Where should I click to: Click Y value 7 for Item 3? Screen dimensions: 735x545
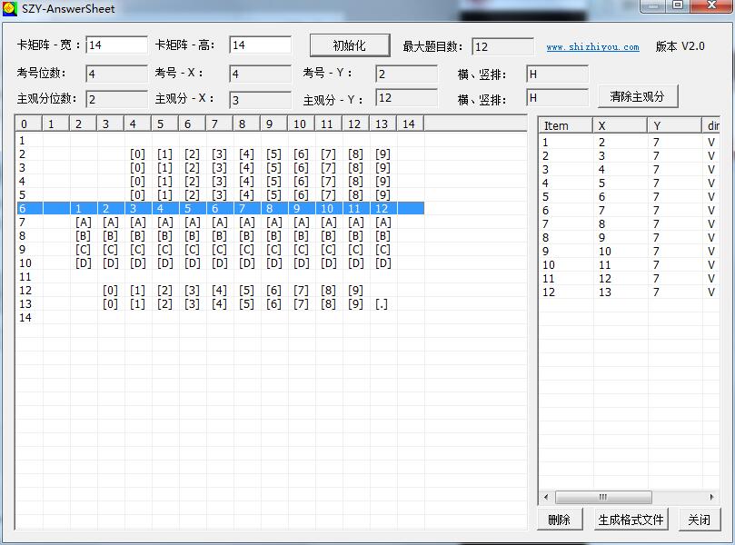coord(656,169)
